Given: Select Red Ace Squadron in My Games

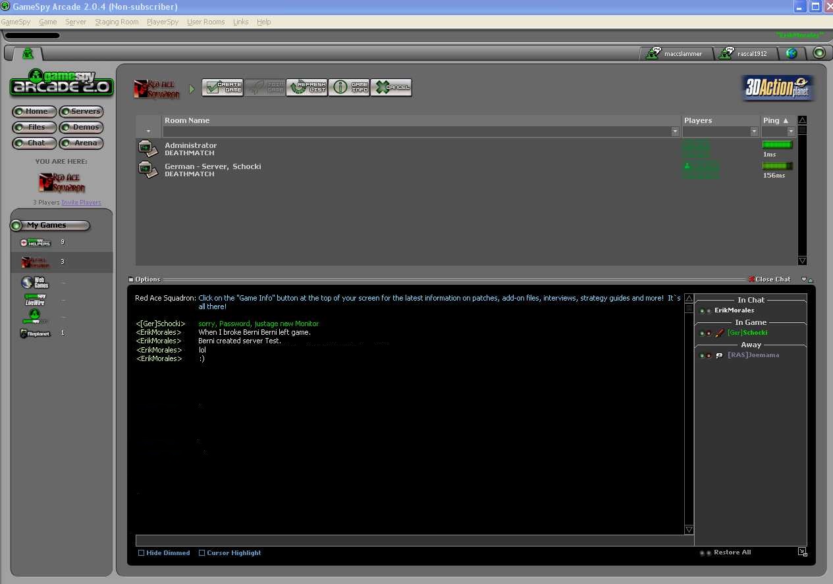Looking at the screenshot, I should 36,262.
